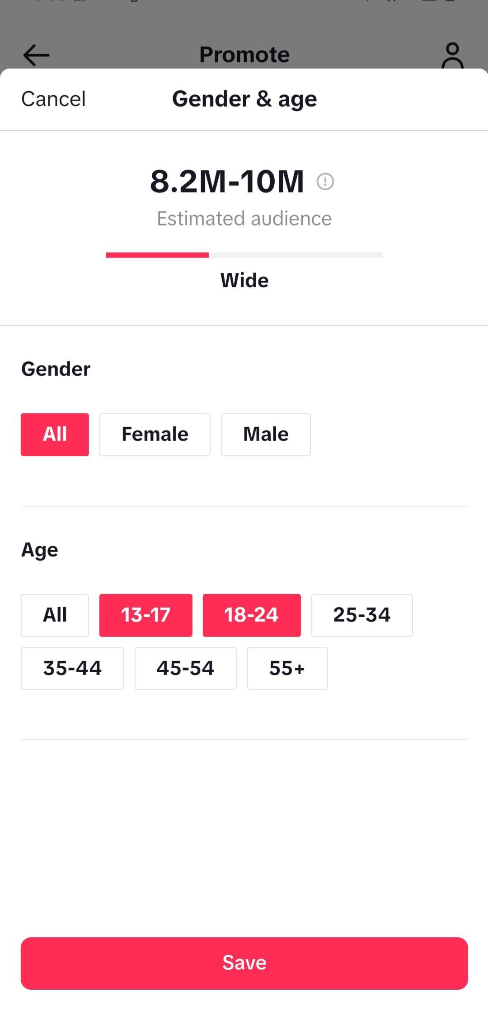Image resolution: width=488 pixels, height=1011 pixels.
Task: Enable the 25-34 age range
Action: click(361, 615)
